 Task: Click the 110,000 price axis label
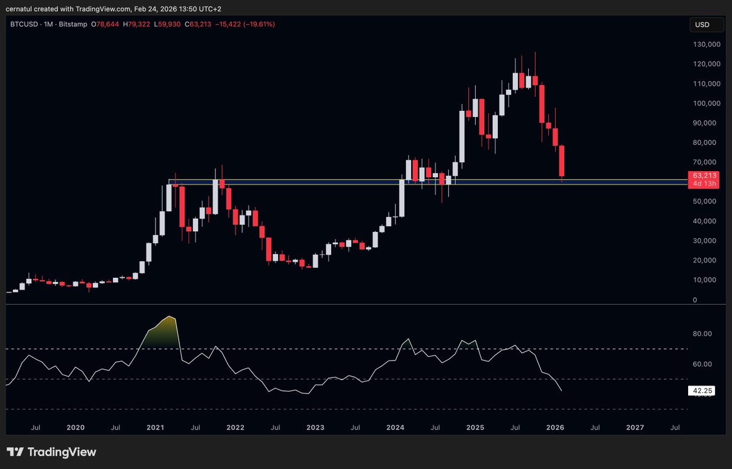coord(706,83)
